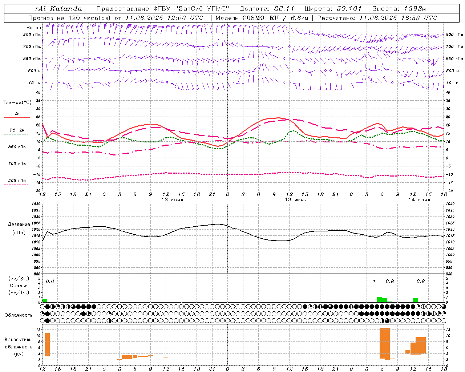Click the Широта: 50.101 header field
The height and width of the screenshot is (372, 465).
[x=333, y=9]
